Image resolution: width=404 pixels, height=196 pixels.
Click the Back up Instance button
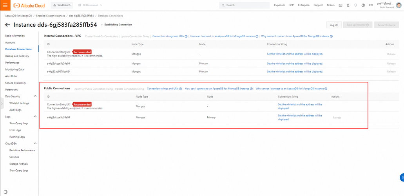pos(358,25)
